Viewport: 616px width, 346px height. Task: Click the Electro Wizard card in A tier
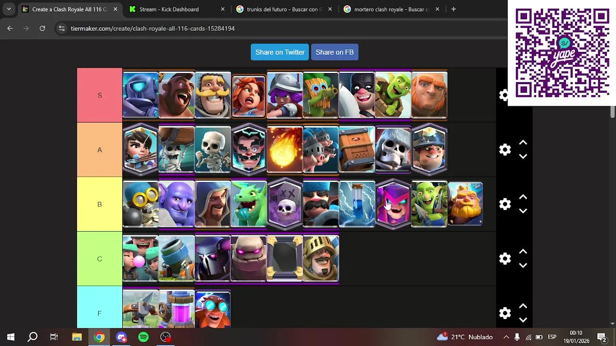pyautogui.click(x=249, y=149)
